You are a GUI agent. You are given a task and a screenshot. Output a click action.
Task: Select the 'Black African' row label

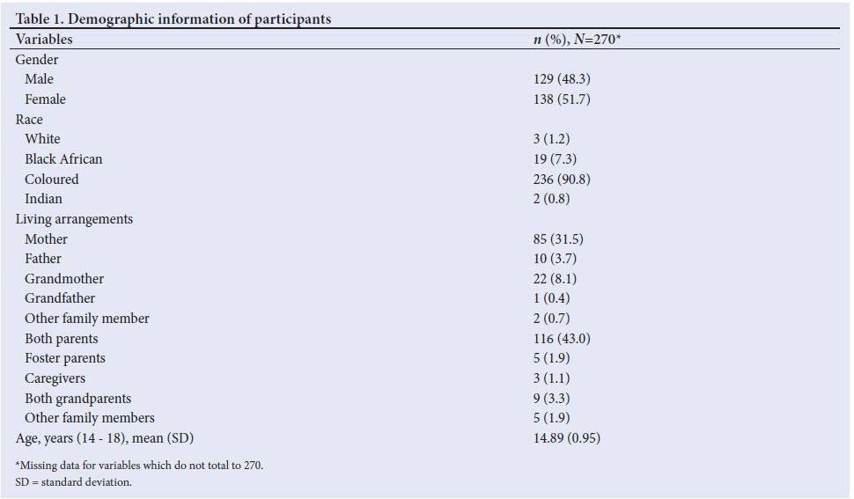(x=63, y=159)
